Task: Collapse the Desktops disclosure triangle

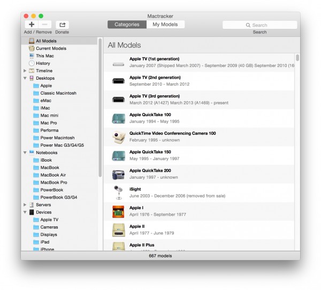Action: coord(25,78)
